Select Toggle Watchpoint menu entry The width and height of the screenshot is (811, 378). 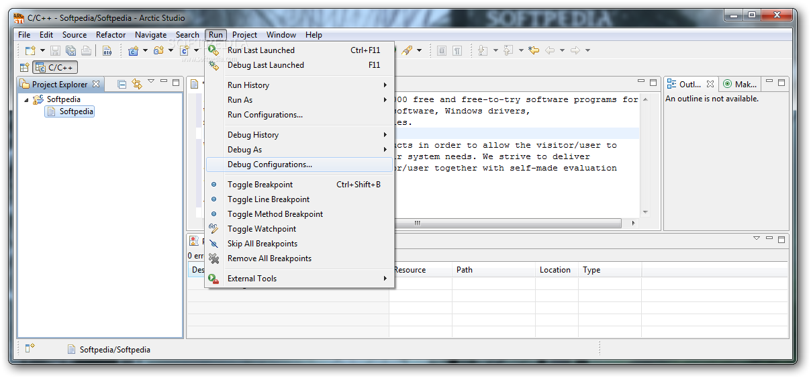coord(299,229)
